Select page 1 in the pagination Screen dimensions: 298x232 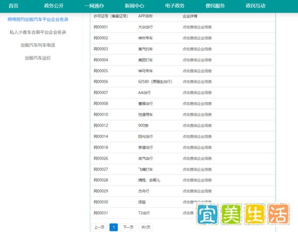tap(114, 227)
